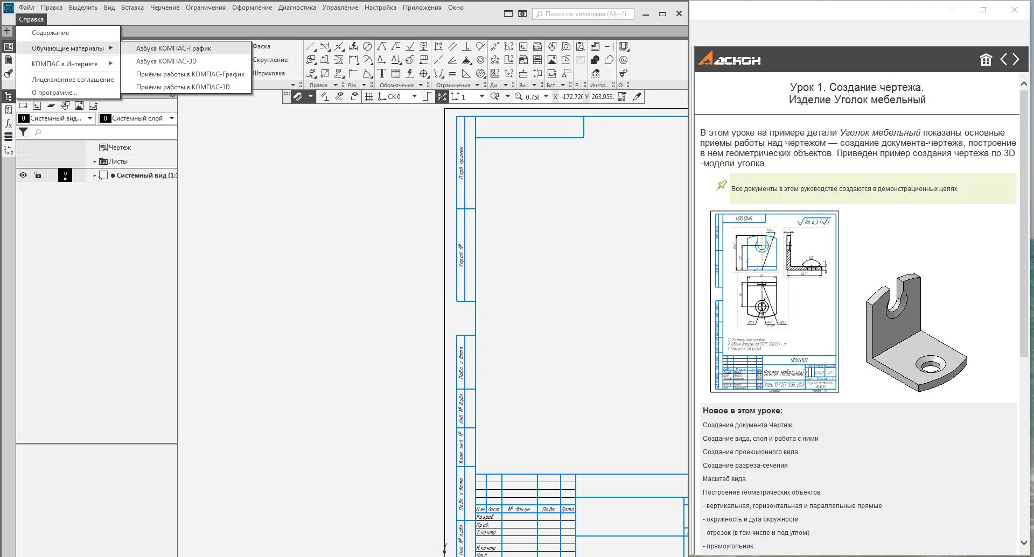The width and height of the screenshot is (1034, 557).
Task: Choose the concentric circles constraint icon
Action: 480,60
